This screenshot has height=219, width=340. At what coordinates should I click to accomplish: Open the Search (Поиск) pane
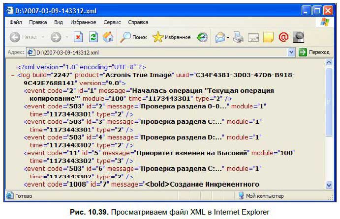[133, 37]
